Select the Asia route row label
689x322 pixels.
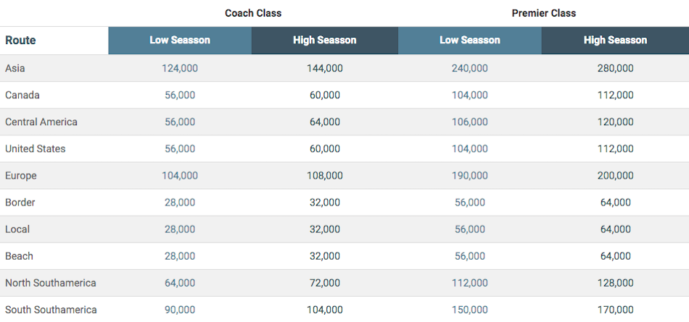[x=15, y=68]
